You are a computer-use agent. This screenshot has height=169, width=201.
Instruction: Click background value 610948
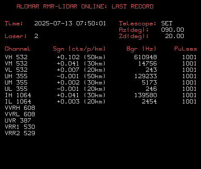(146, 57)
